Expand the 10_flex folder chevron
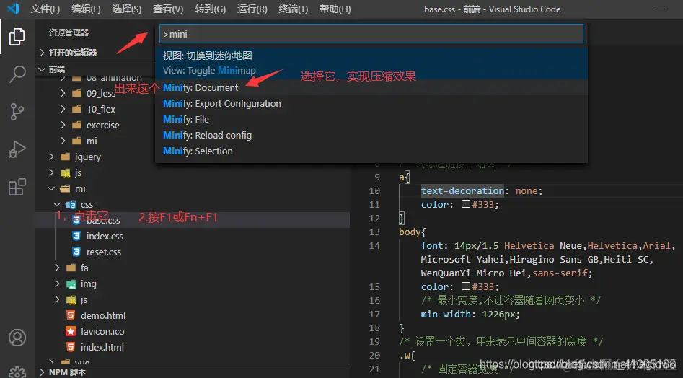 point(63,110)
